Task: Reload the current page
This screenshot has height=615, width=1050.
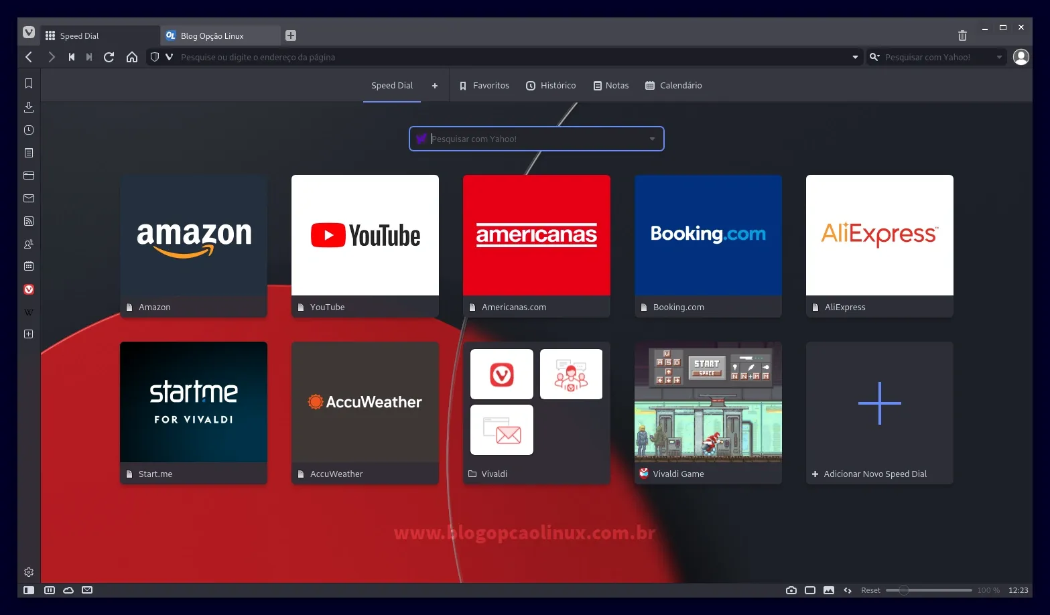Action: (109, 57)
